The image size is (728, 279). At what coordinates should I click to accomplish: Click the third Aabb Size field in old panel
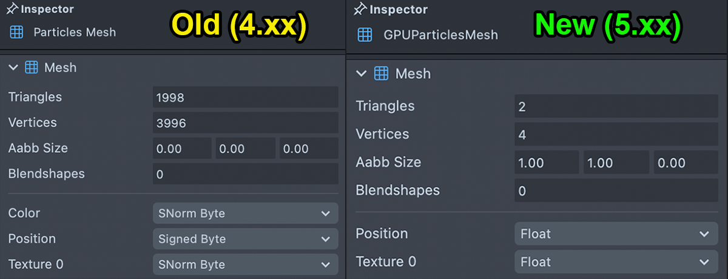(309, 149)
